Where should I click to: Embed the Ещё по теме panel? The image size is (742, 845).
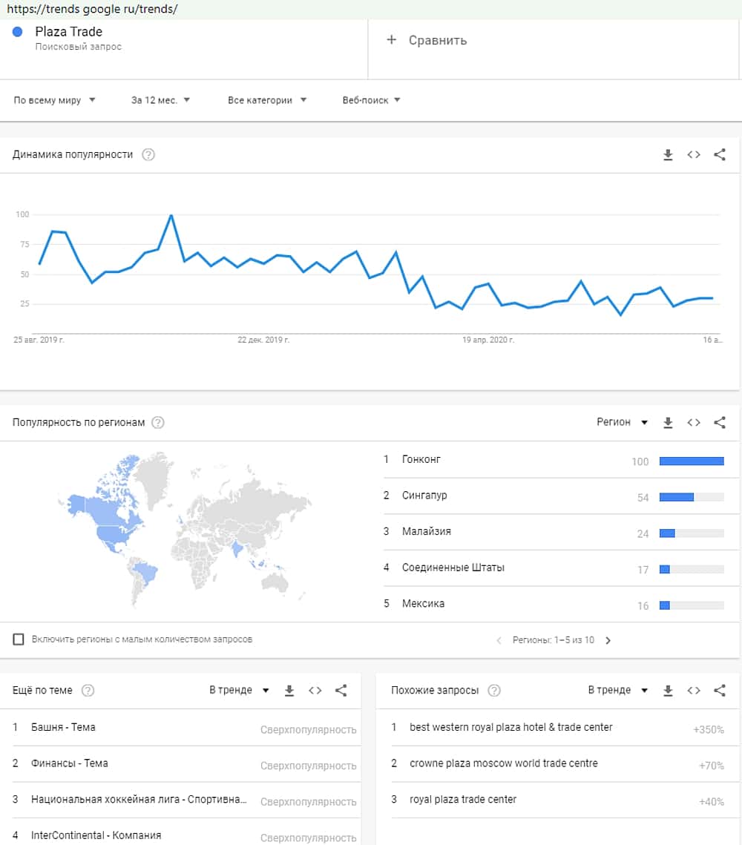coord(315,691)
